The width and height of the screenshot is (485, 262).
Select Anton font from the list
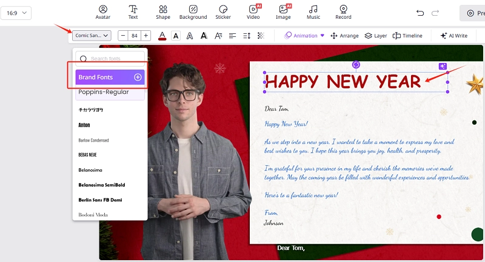coord(84,125)
